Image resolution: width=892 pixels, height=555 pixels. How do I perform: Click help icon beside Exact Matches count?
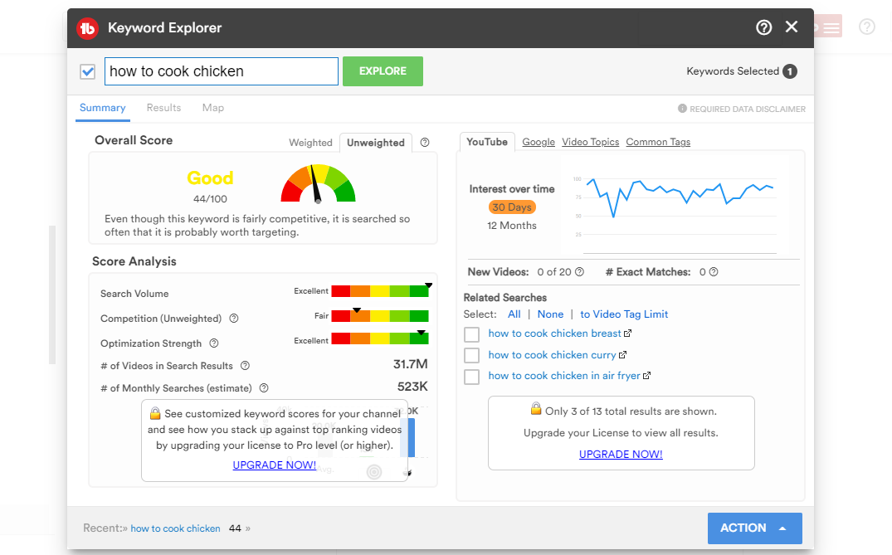coord(714,272)
